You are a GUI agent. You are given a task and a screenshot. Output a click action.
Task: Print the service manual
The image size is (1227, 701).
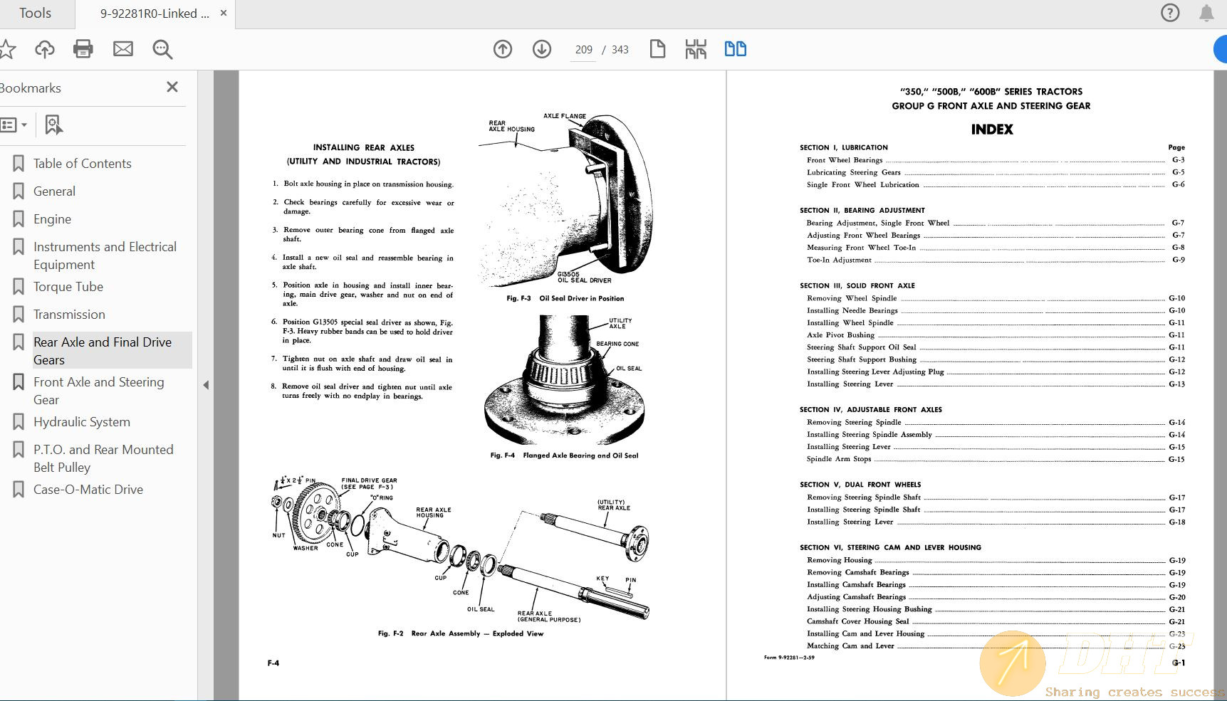(x=83, y=49)
